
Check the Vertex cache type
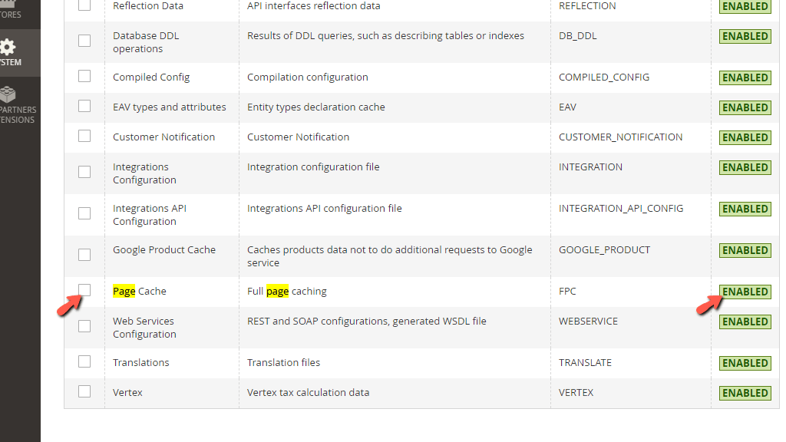(84, 391)
